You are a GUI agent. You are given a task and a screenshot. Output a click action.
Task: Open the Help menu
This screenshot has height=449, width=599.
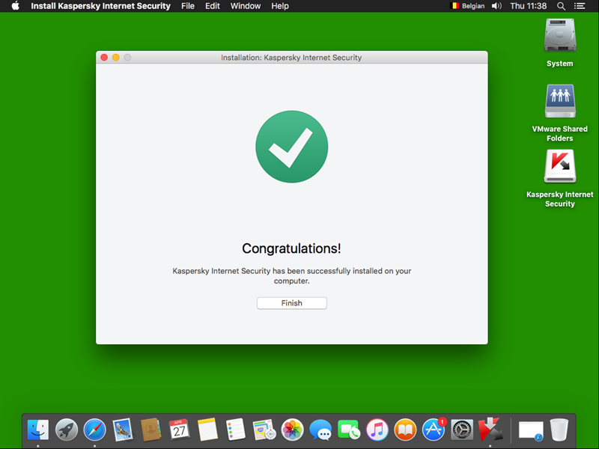click(x=280, y=6)
